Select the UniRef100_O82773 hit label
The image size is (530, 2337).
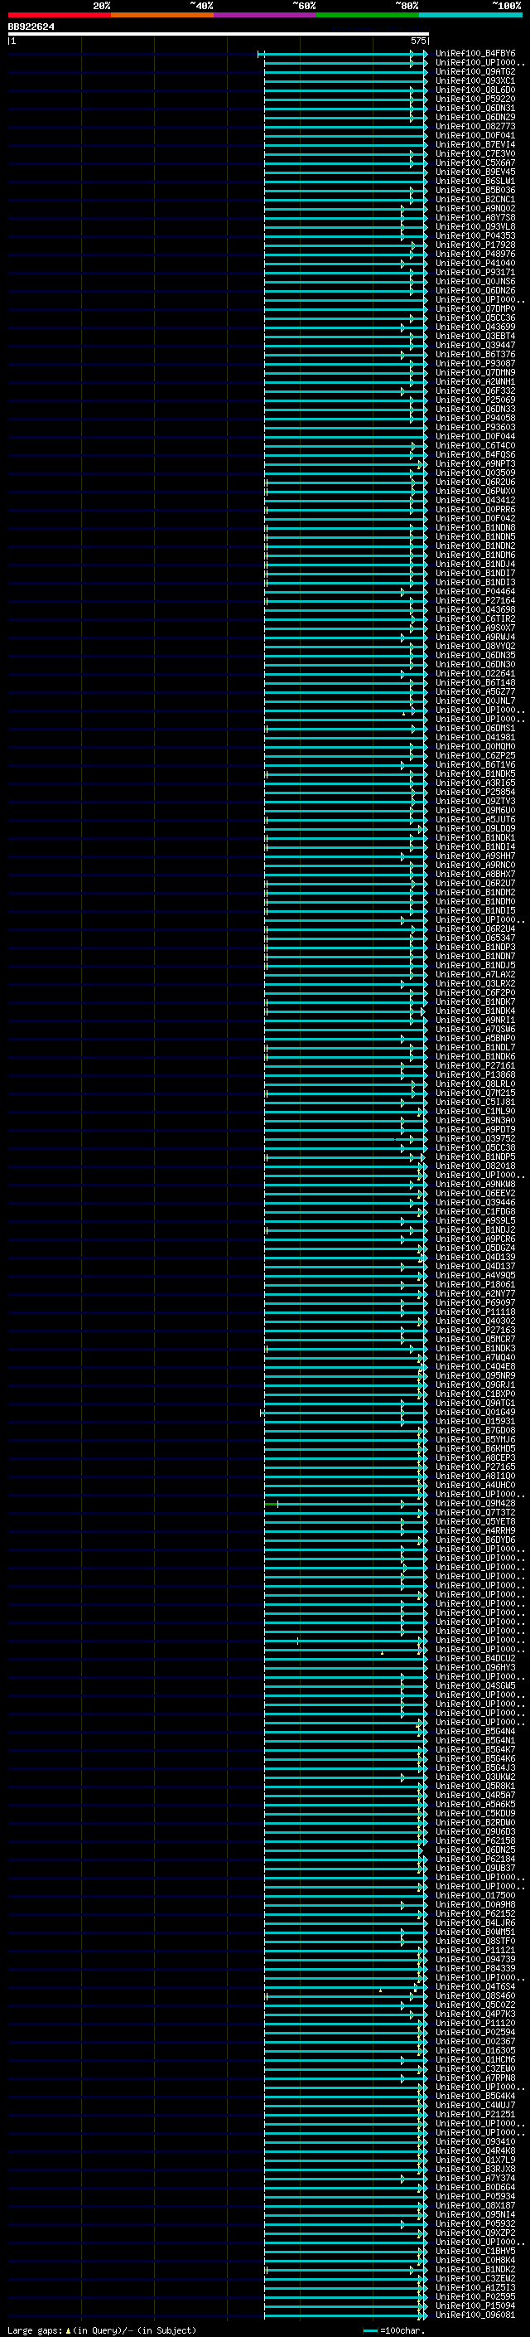click(475, 126)
